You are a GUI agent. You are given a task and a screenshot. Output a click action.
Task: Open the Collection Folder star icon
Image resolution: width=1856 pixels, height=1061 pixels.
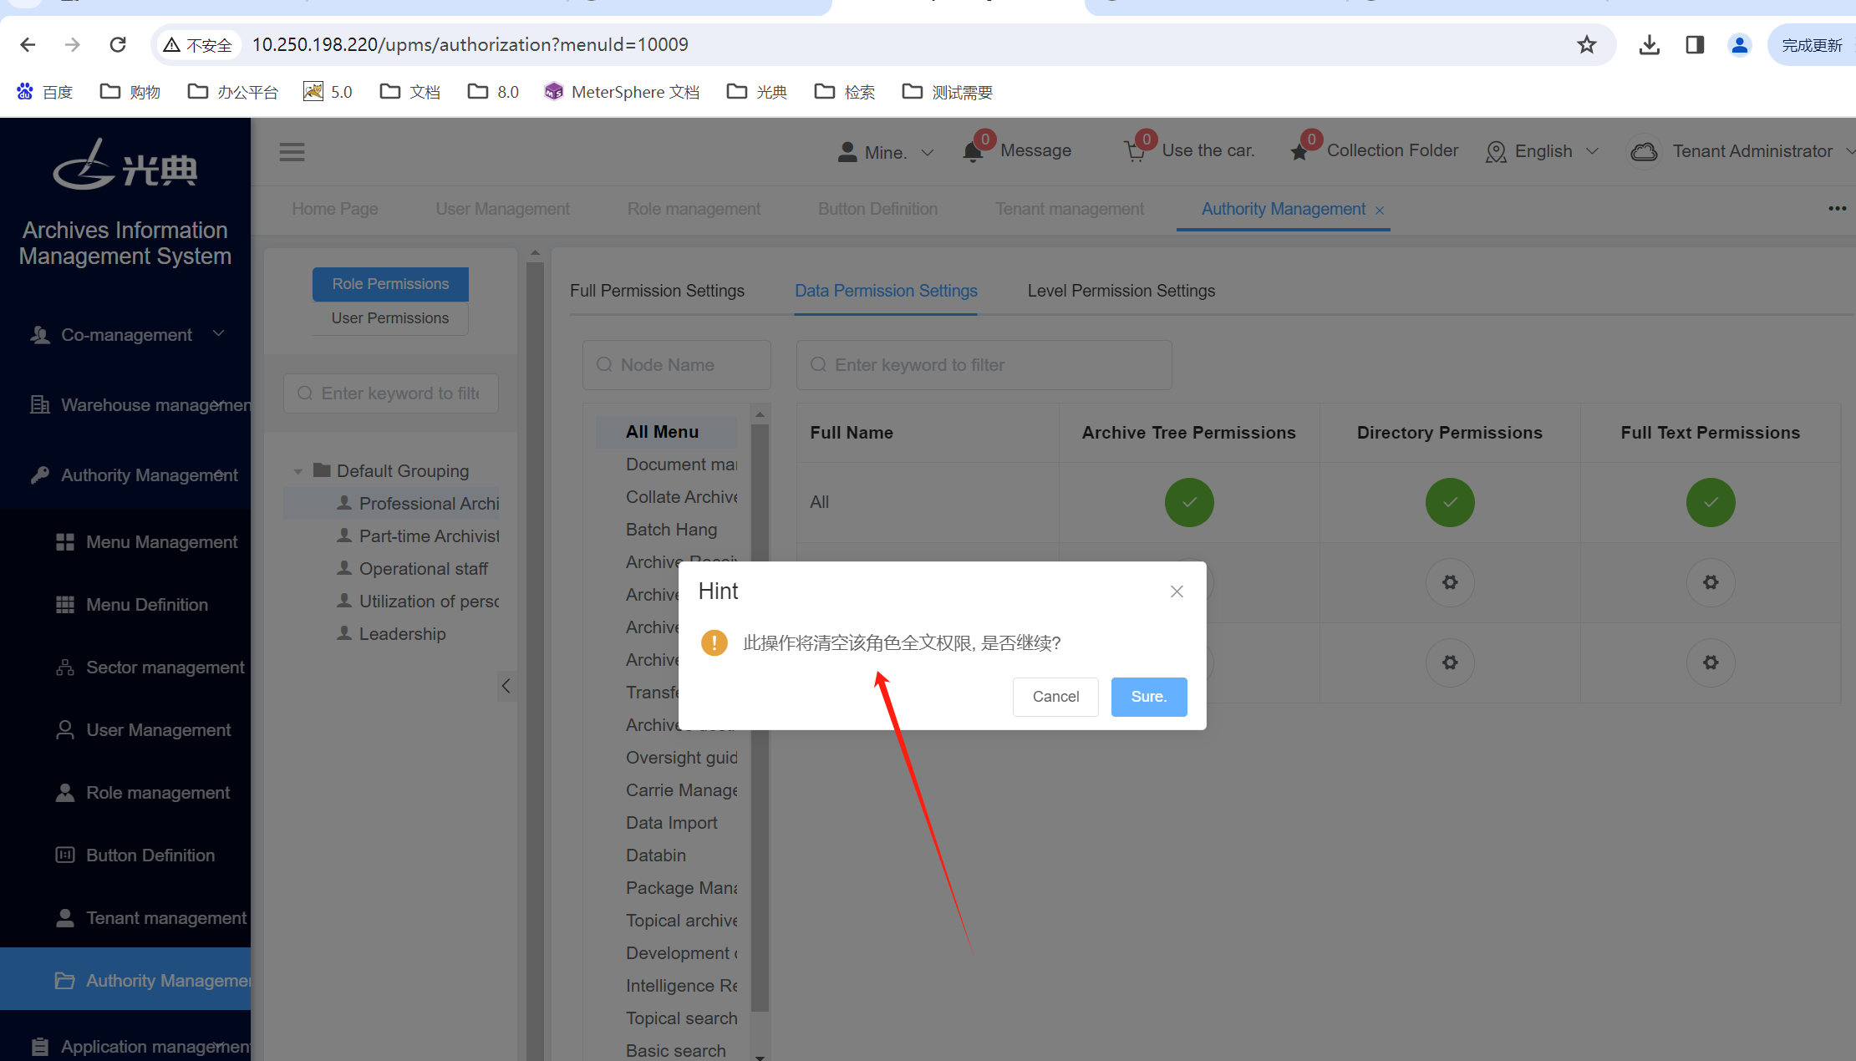tap(1299, 151)
